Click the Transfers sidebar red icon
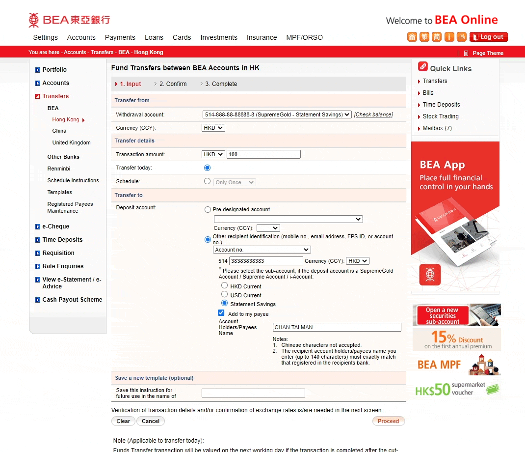525x452 pixels. pyautogui.click(x=37, y=96)
